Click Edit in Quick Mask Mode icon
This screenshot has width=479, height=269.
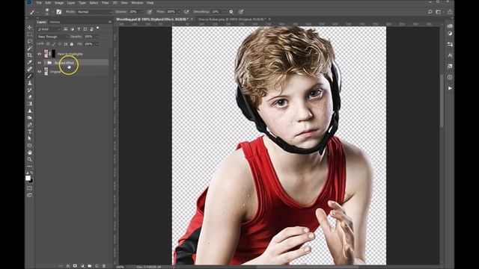(x=30, y=188)
